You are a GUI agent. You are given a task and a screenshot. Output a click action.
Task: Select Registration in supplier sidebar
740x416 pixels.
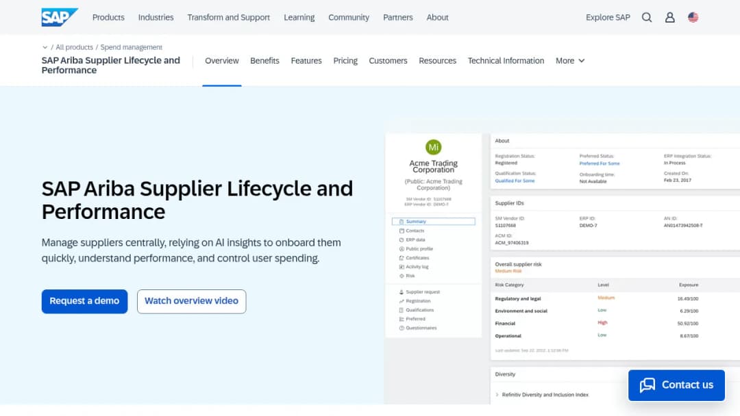pos(418,301)
